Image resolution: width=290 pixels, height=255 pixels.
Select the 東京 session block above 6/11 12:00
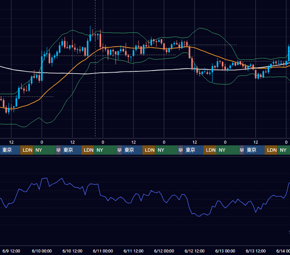(132, 150)
